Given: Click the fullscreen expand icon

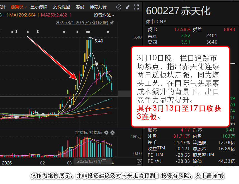Looking at the screenshot, I should 136,7.
